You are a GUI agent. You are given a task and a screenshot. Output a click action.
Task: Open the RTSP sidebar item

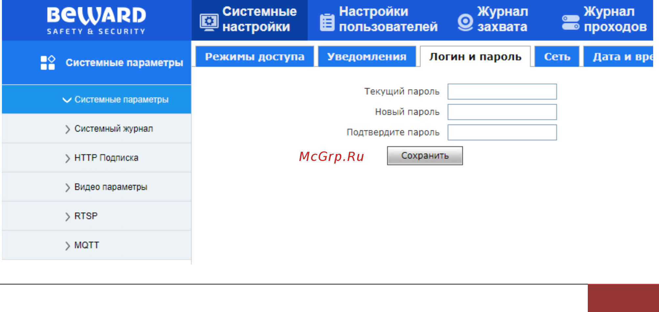(x=96, y=216)
